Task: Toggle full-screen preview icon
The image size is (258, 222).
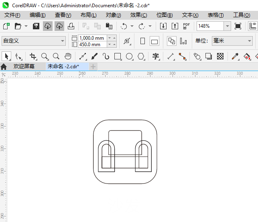Action: 238,26
